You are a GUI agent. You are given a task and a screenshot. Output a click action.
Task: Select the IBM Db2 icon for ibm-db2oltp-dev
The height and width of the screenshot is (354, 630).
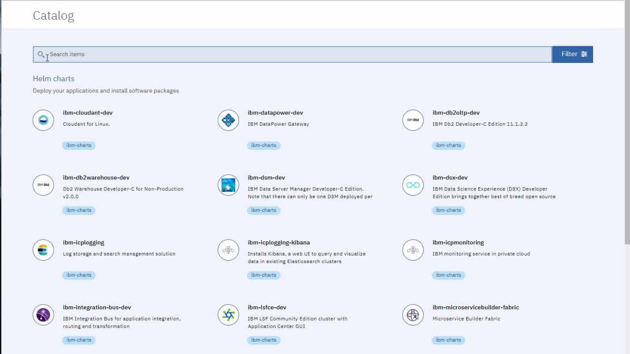(x=413, y=120)
